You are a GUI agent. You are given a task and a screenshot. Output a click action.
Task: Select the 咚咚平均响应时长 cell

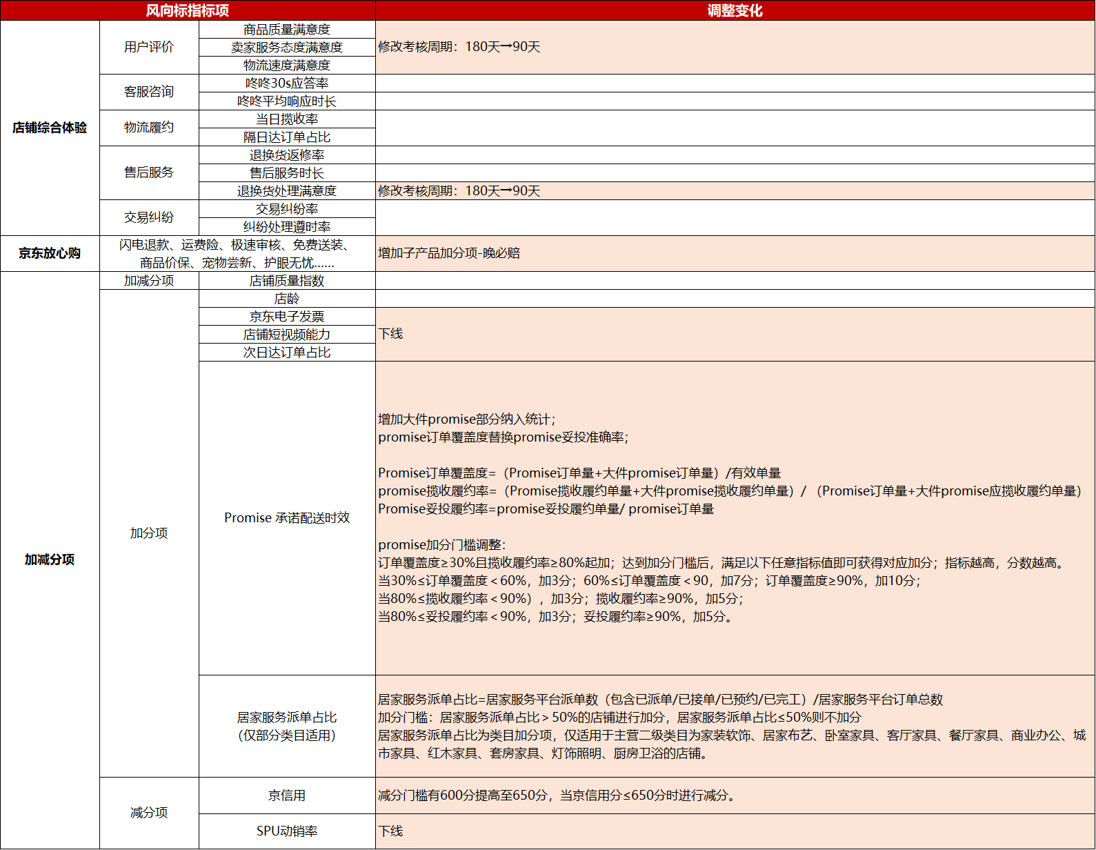(x=287, y=101)
